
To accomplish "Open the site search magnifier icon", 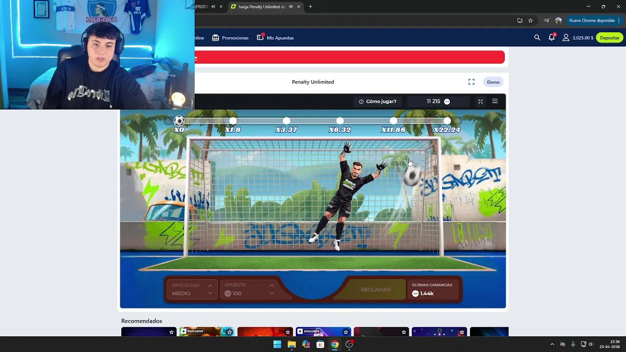I will [537, 38].
